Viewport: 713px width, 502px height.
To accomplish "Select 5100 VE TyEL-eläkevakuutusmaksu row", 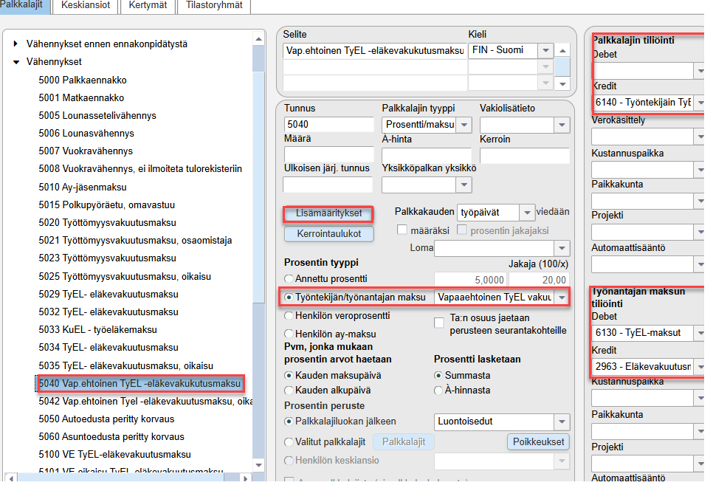I will (x=114, y=454).
